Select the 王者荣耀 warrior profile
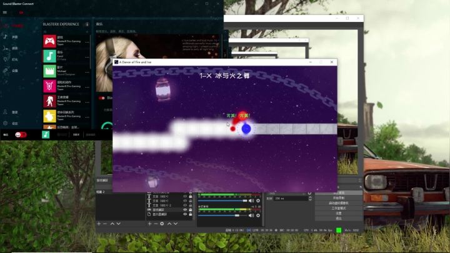 (x=49, y=101)
